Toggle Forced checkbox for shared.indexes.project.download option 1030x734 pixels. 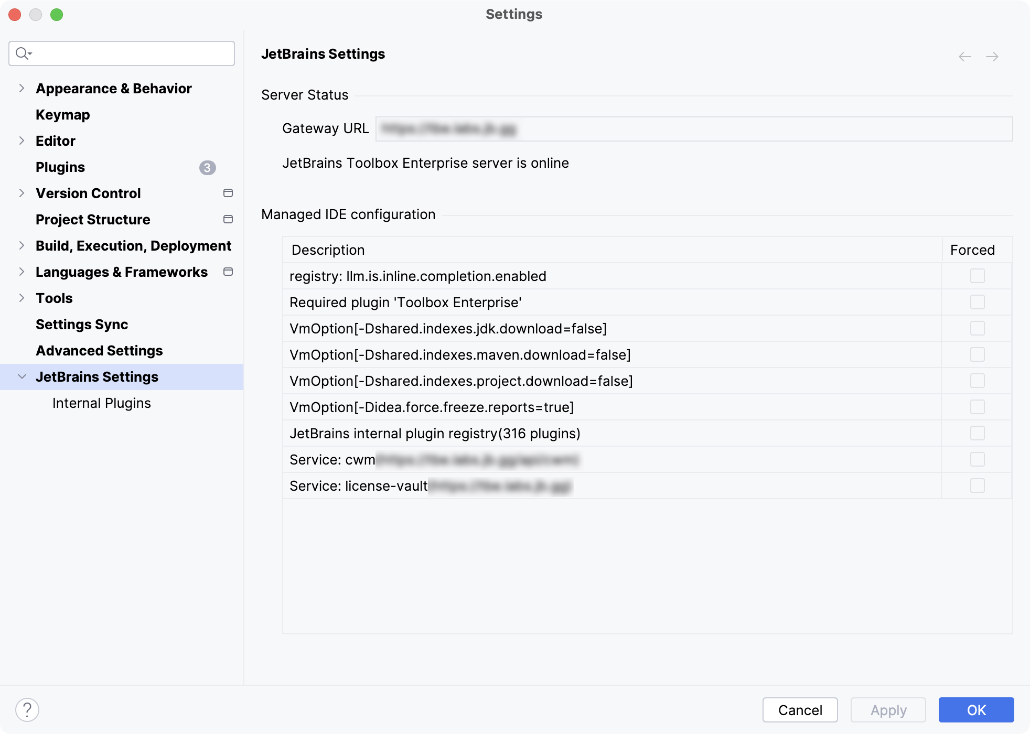coord(978,381)
